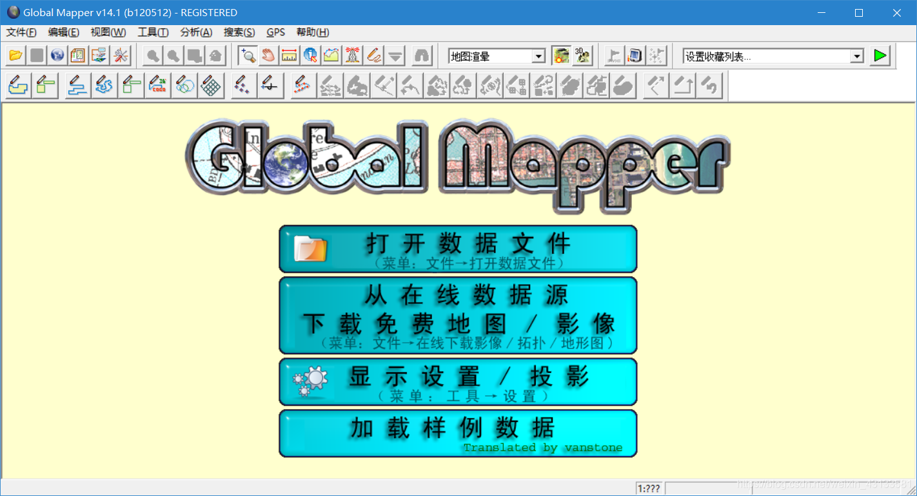
Task: Select the Measure ruler tool
Action: click(x=290, y=55)
